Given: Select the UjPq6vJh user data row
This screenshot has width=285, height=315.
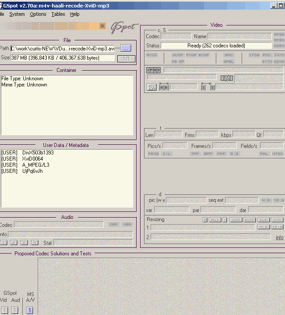Looking at the screenshot, I should 22,171.
